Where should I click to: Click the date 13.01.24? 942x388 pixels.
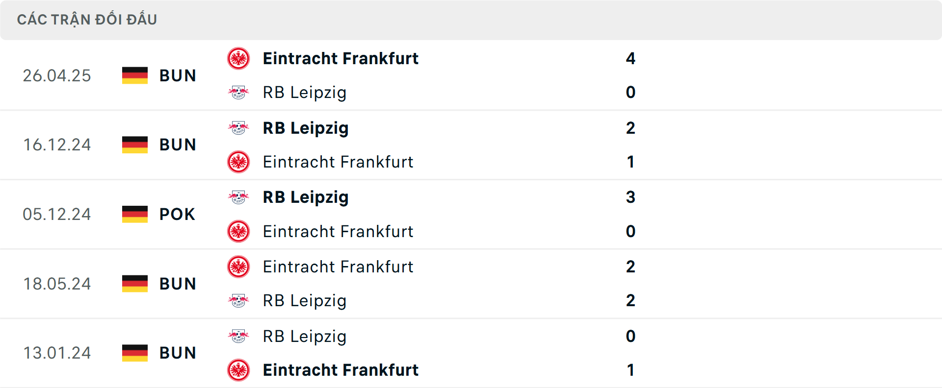coord(57,352)
